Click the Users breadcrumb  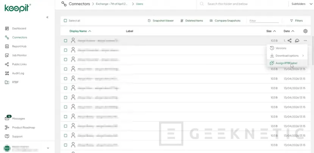coord(140,4)
